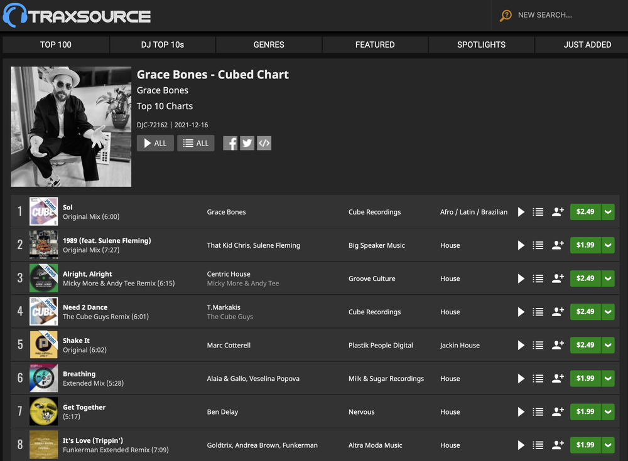Screen dimensions: 628x461
Task: Expand purchase options for Alright, Alright
Action: tap(608, 278)
